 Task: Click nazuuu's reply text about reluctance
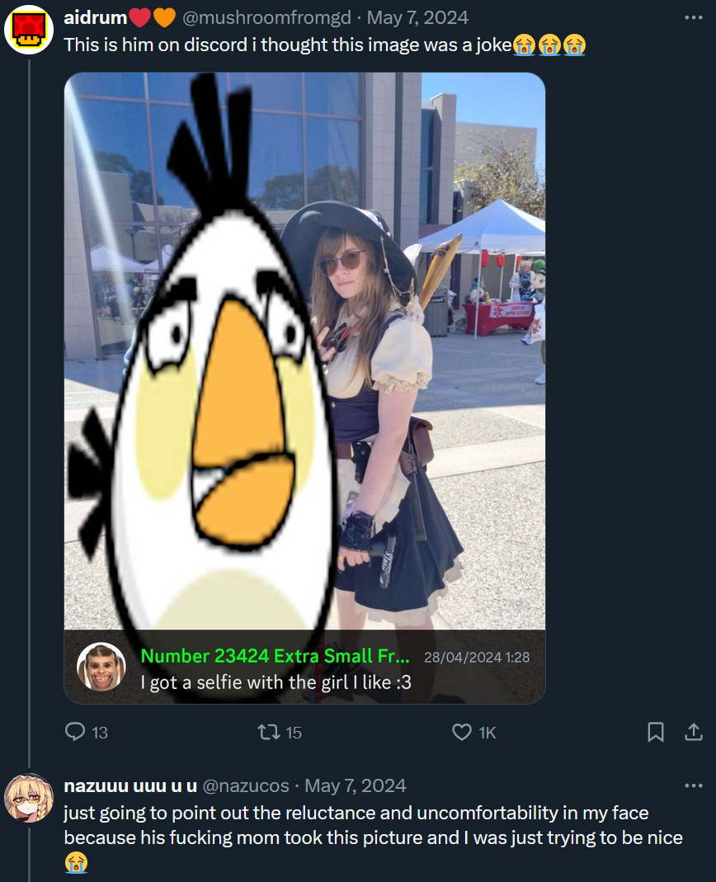click(373, 837)
